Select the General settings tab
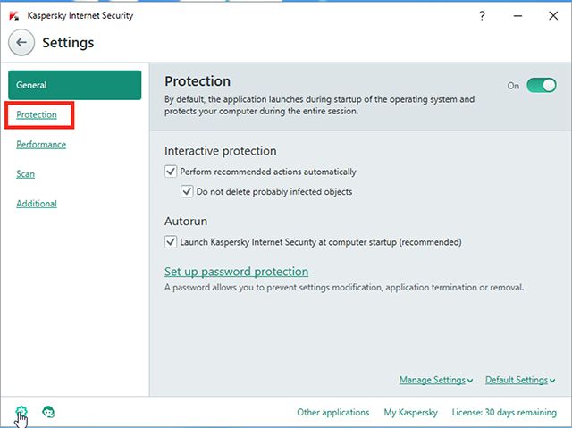 coord(75,85)
